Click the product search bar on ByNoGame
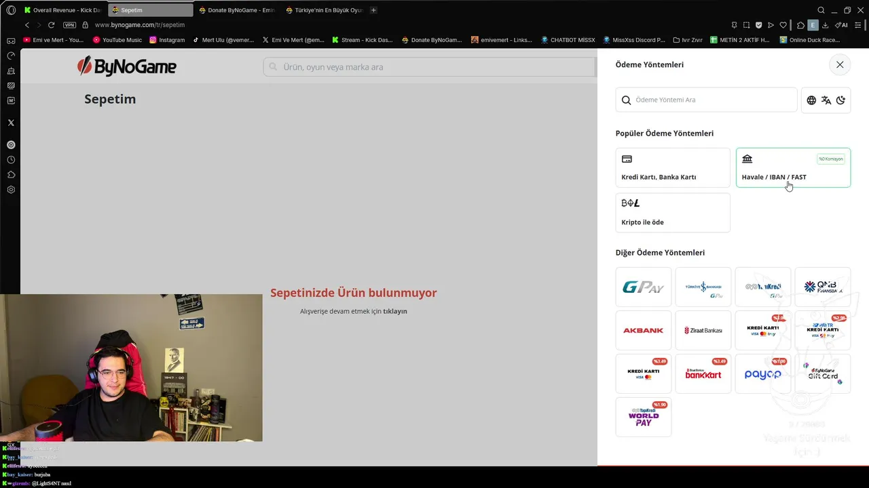 pos(430,67)
